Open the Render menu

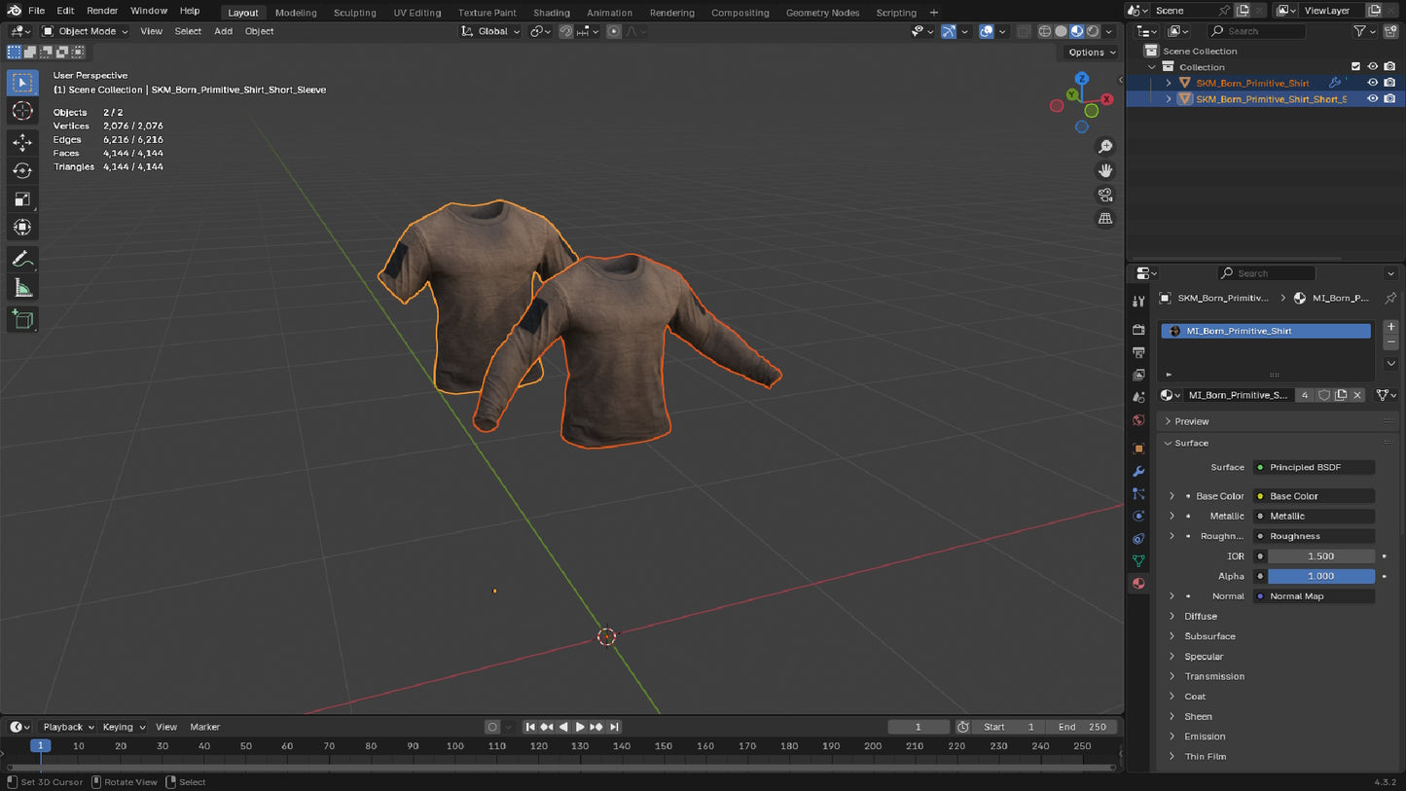click(102, 11)
